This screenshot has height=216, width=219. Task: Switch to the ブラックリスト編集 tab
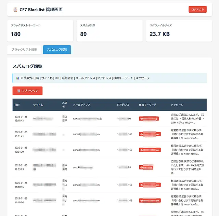(x=24, y=50)
